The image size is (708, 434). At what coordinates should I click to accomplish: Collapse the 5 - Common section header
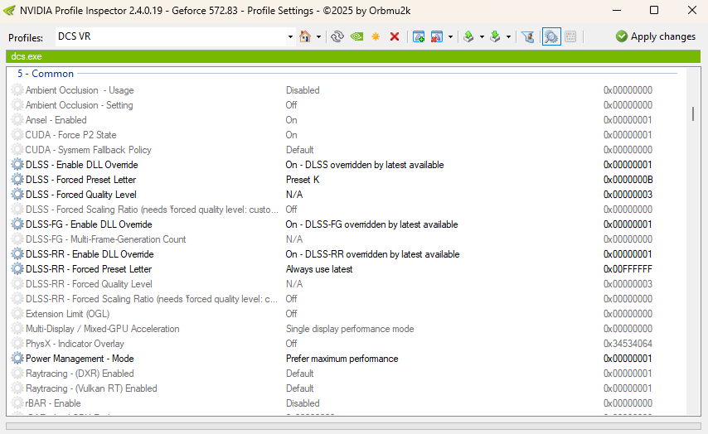pyautogui.click(x=45, y=74)
